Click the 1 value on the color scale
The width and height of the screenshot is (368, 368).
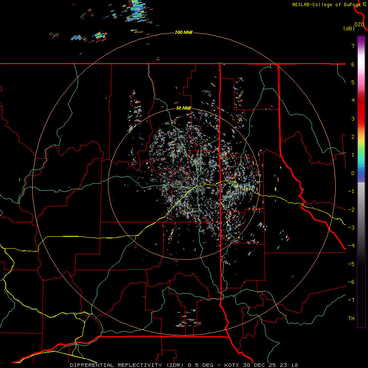[353, 155]
